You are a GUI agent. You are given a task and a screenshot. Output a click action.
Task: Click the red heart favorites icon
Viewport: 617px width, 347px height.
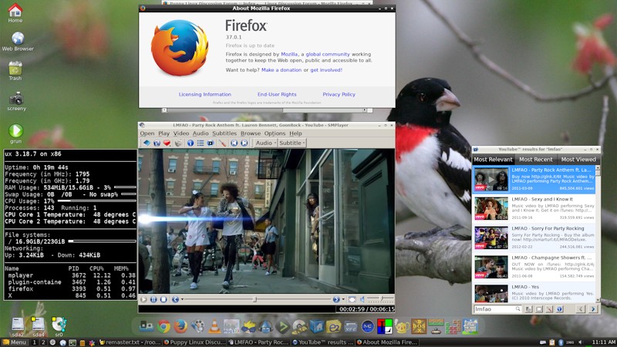pos(167,143)
